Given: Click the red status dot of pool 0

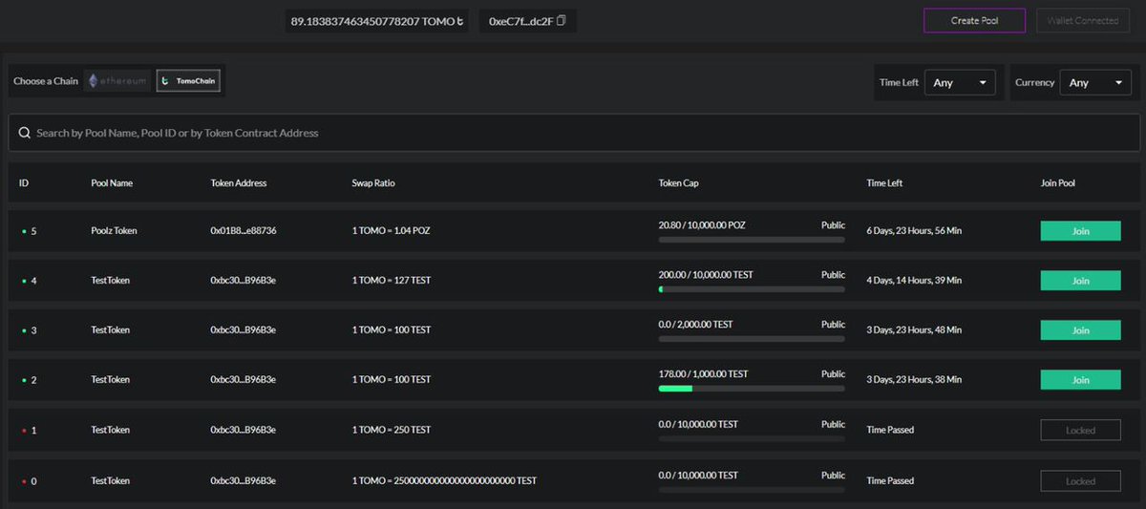Looking at the screenshot, I should pyautogui.click(x=24, y=481).
